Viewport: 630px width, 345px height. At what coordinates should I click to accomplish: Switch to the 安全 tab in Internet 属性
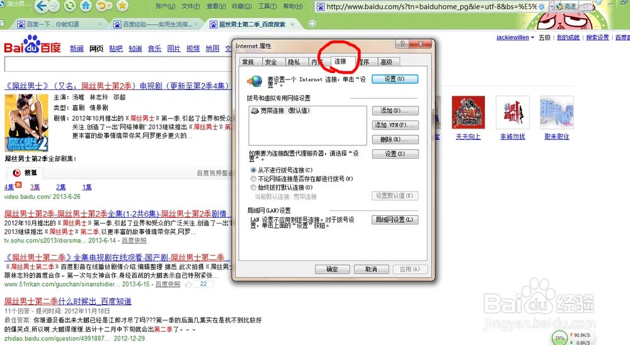point(271,62)
